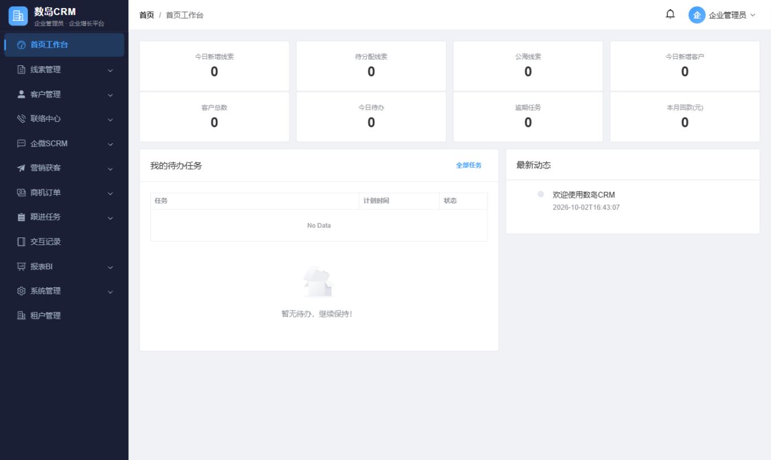Open the 客户管理 menu item
The image size is (771, 460).
point(64,94)
